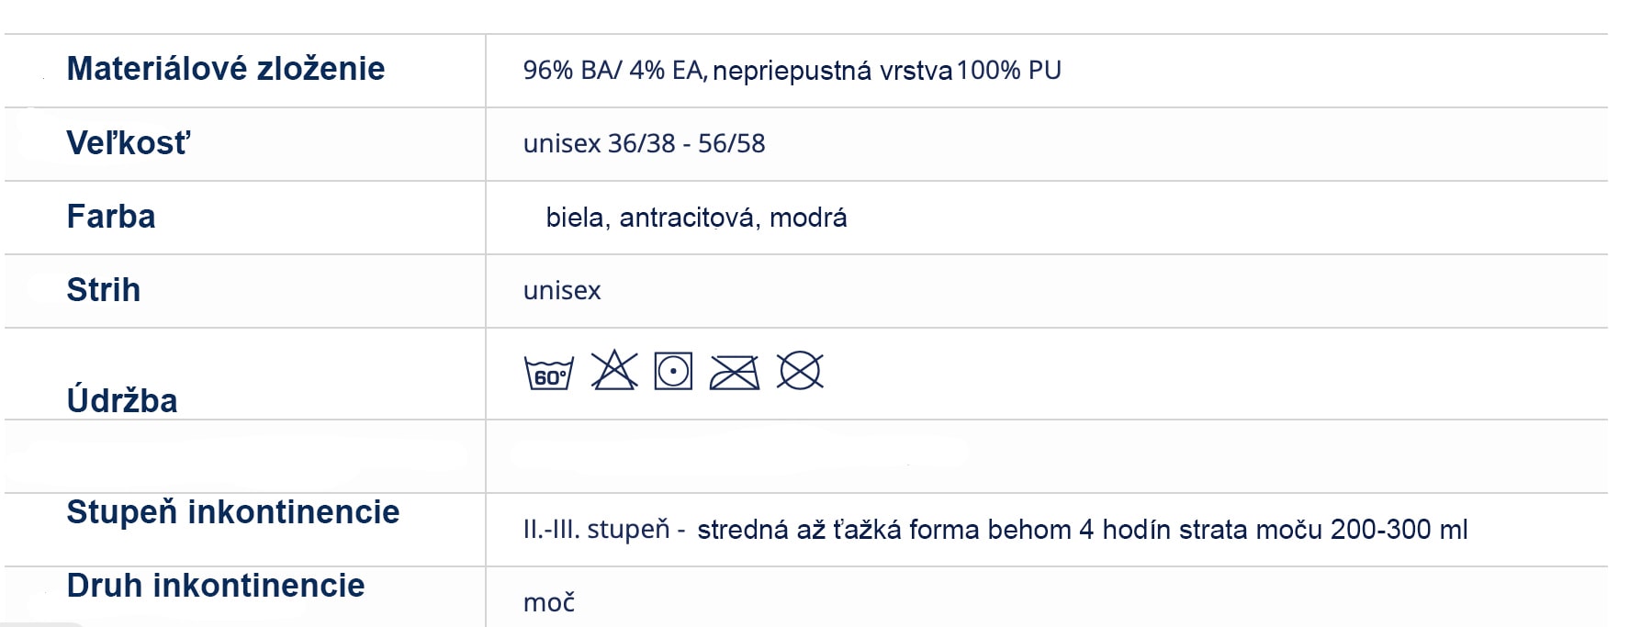This screenshot has height=627, width=1652.
Task: Click the material composition text 96% BA/ 4% EA
Action: pos(613,71)
